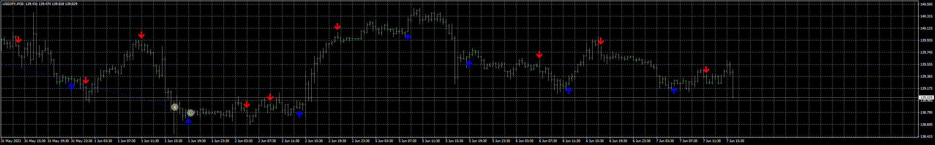The width and height of the screenshot is (935, 145).
Task: Click the 138.605 price scale label
Action: pos(926,125)
